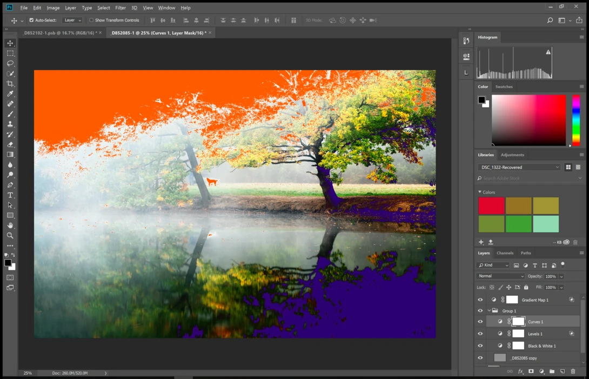
Task: Open the Filter menu
Action: coord(121,8)
